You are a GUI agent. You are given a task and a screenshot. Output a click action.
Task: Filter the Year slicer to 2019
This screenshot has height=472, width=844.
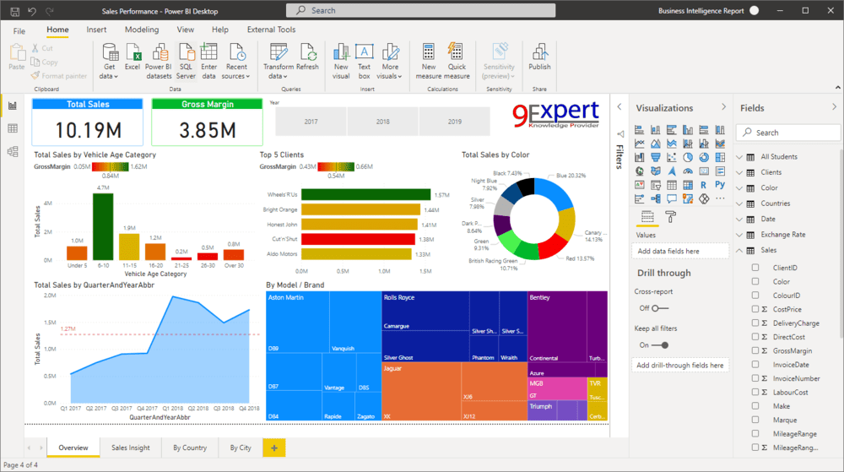tap(455, 122)
